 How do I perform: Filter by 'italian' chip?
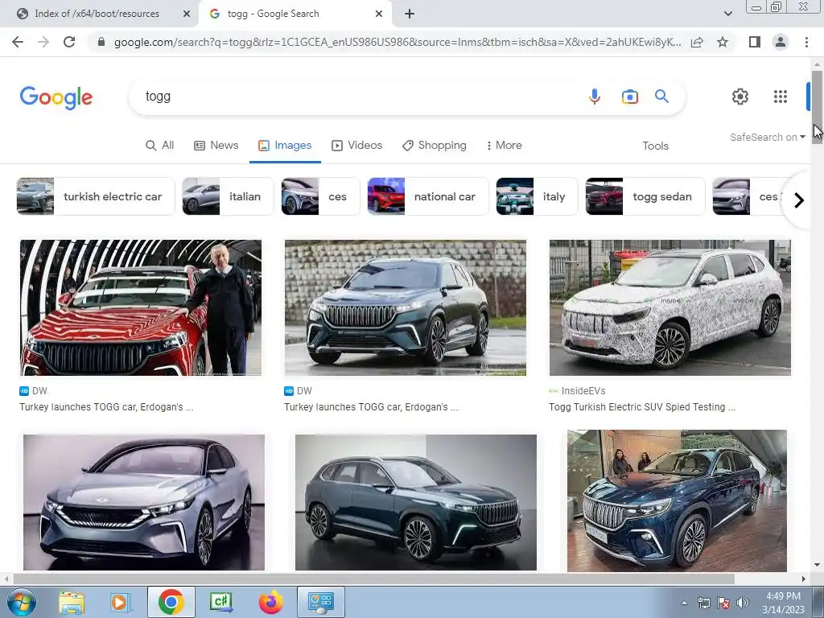[x=228, y=196]
